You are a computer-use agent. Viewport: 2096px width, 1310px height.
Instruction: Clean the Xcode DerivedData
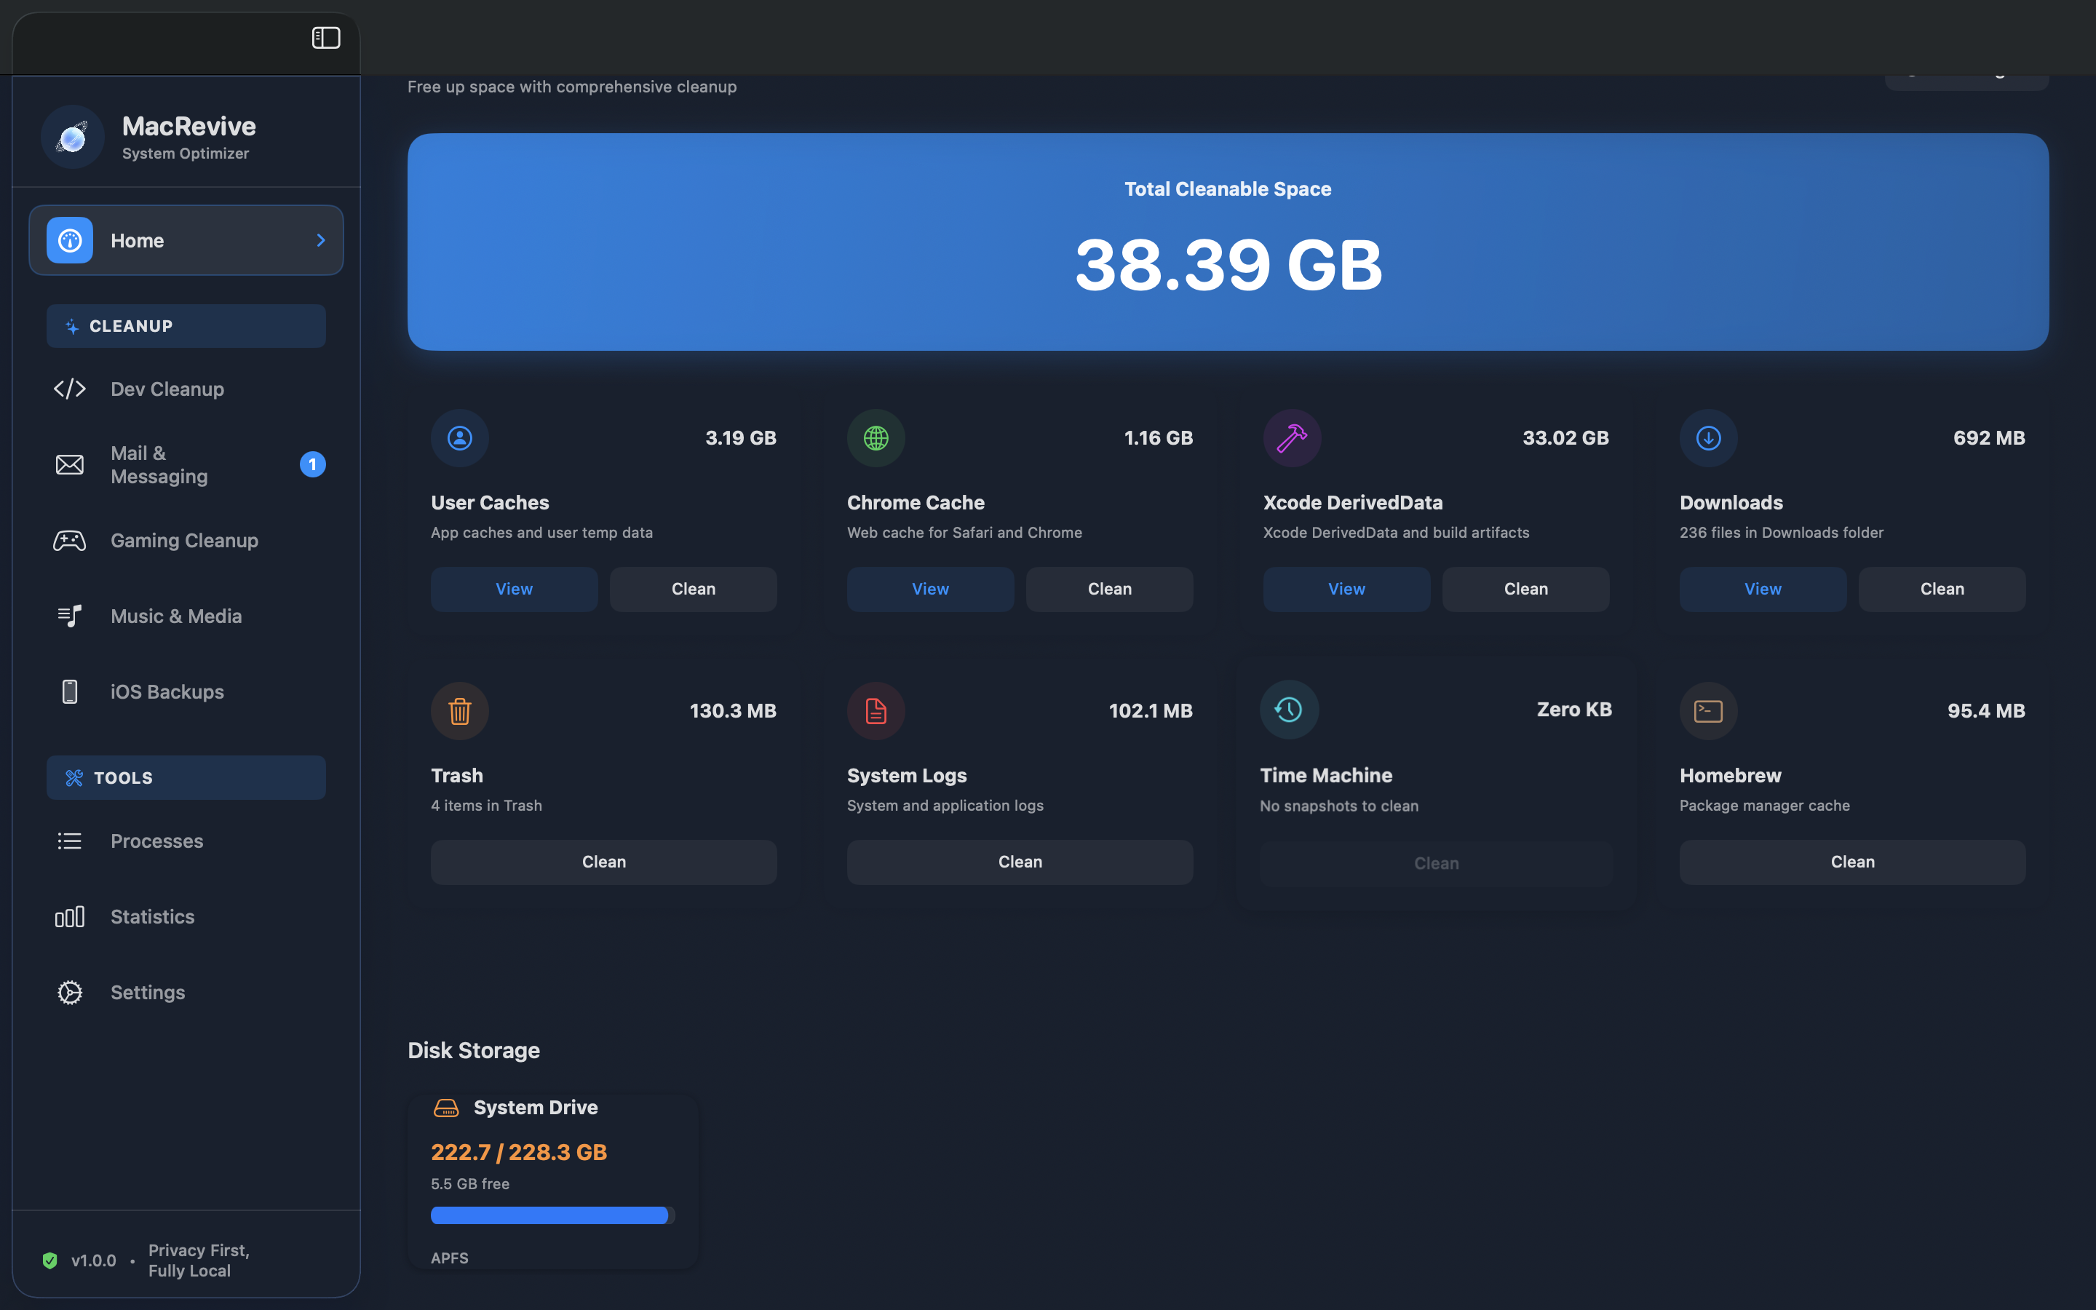click(1525, 589)
